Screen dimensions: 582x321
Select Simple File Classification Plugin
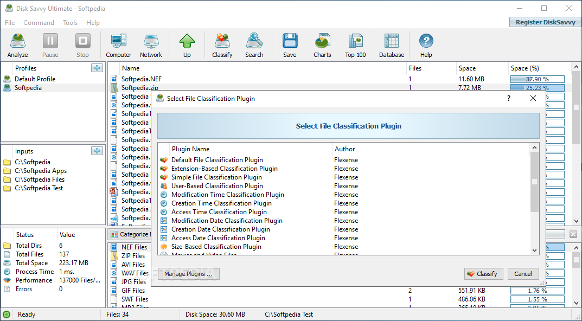click(344, 177)
